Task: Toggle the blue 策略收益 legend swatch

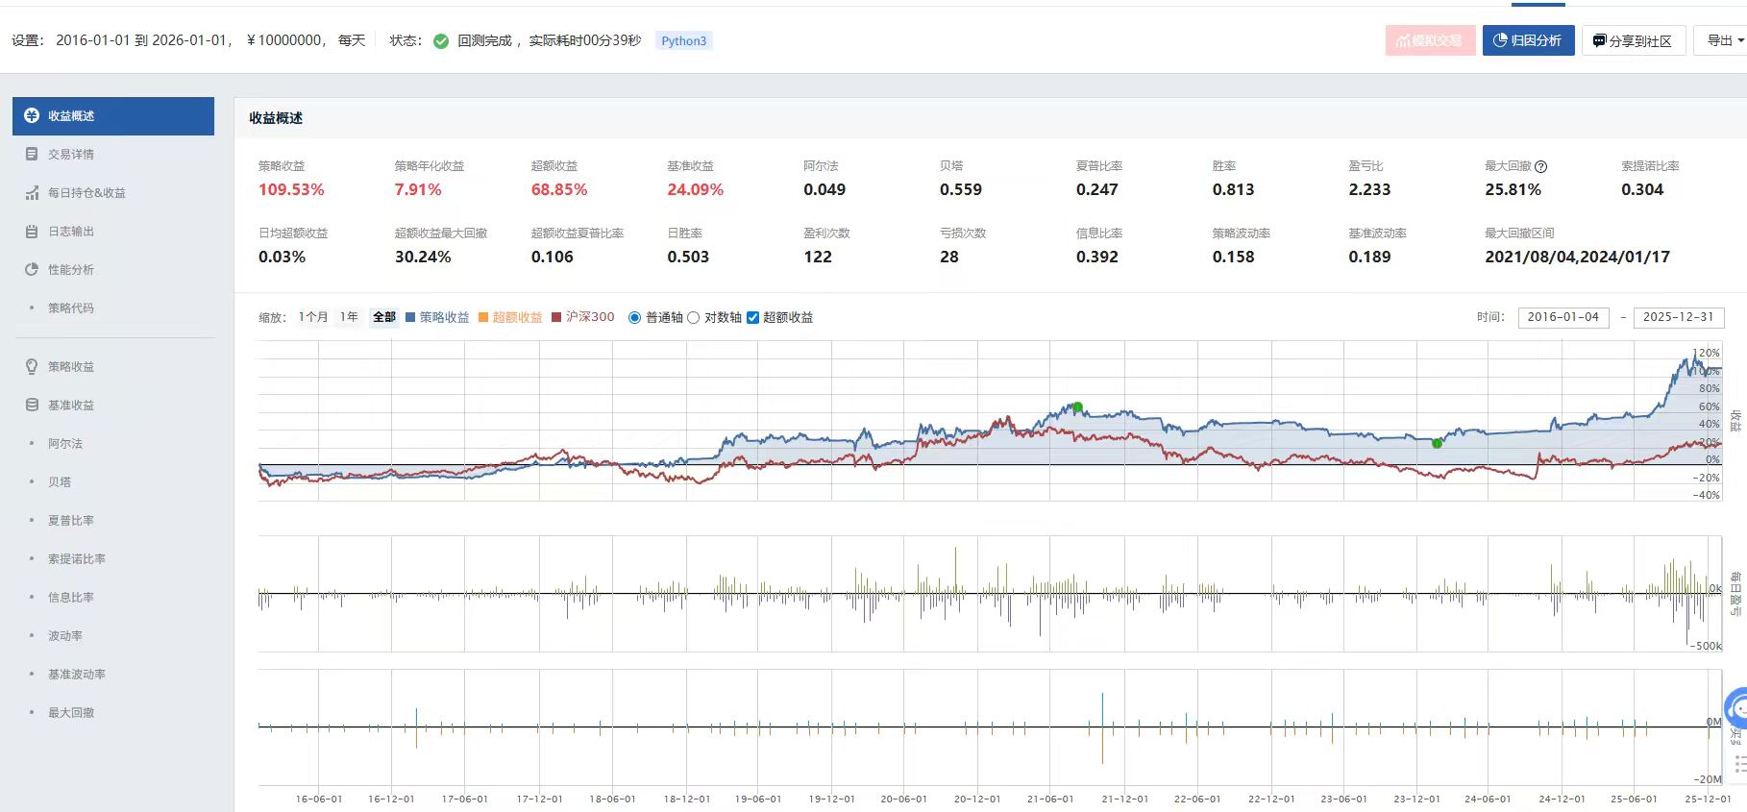Action: (411, 318)
